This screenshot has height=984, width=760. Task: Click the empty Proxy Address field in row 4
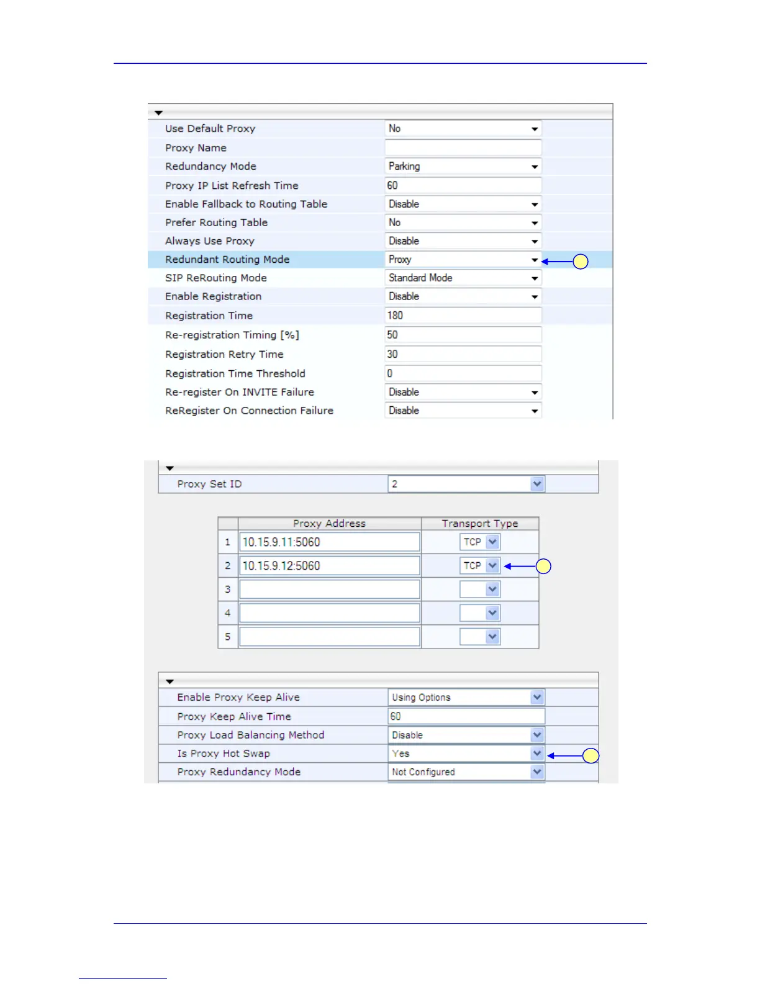[x=330, y=613]
